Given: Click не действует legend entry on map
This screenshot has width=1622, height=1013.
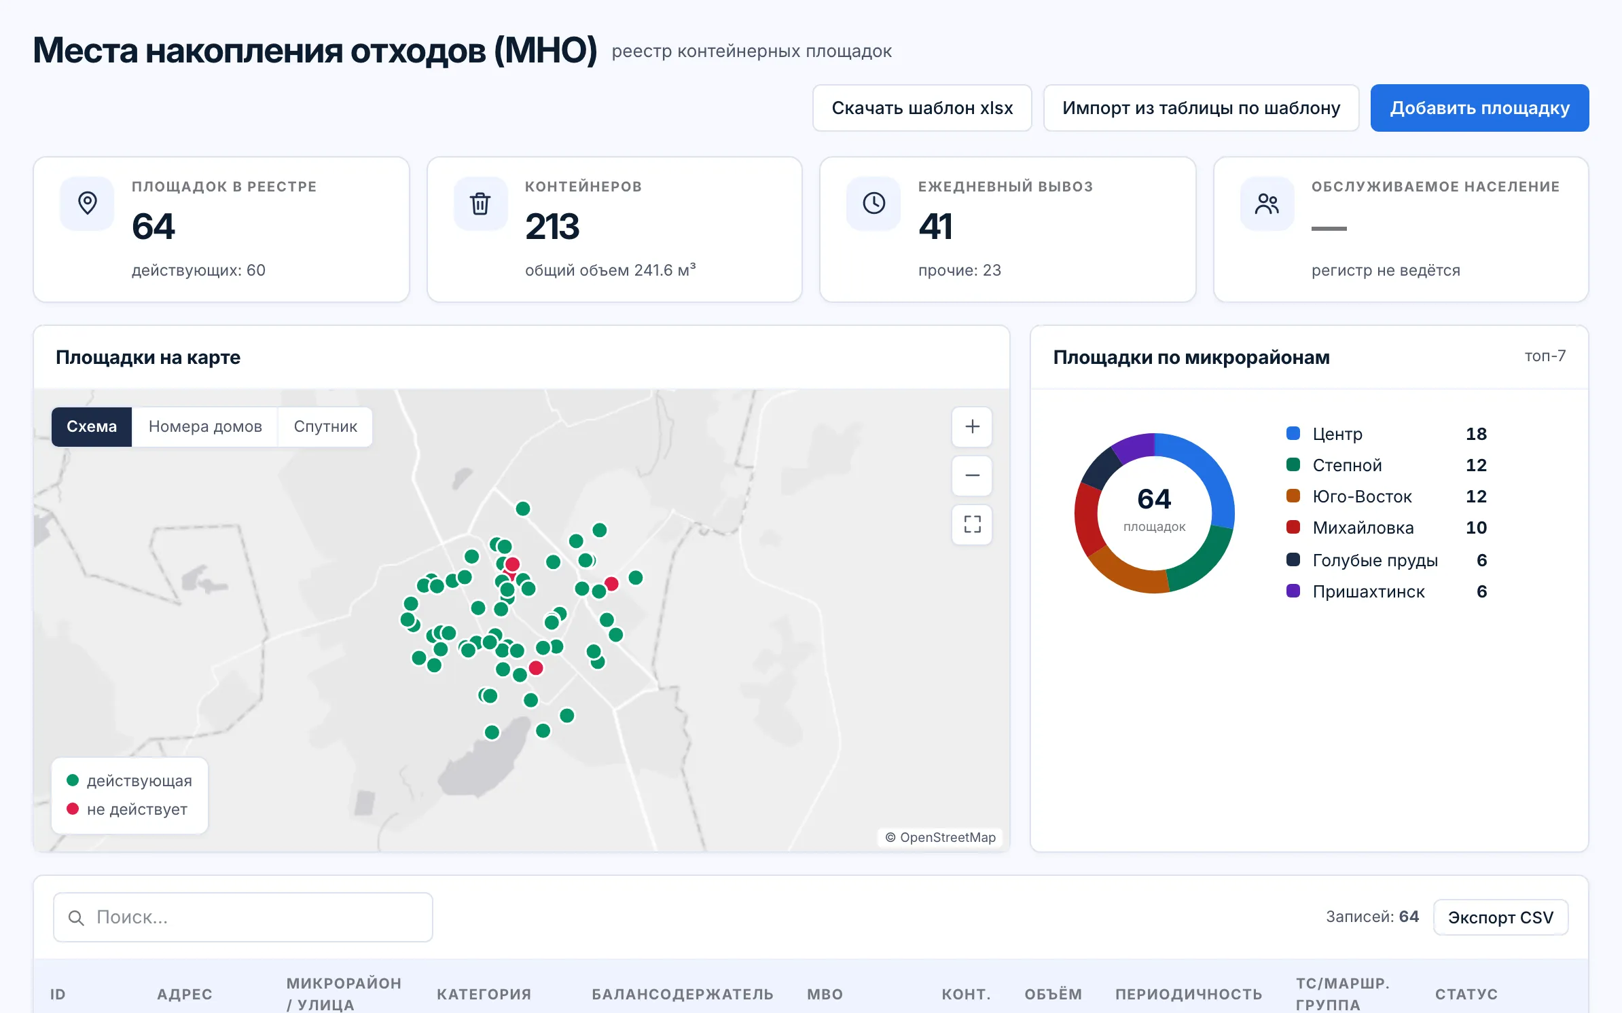Looking at the screenshot, I should [127, 809].
